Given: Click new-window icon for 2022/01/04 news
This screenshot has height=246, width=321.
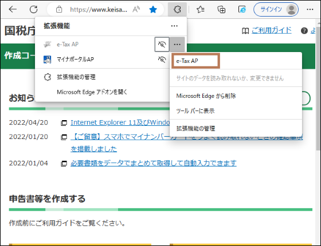Looking at the screenshot, I should tap(64, 164).
